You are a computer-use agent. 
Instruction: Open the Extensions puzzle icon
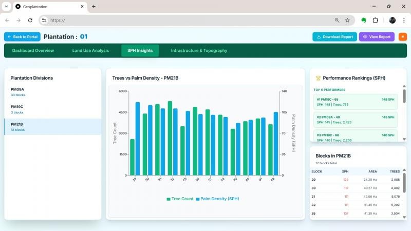[376, 20]
